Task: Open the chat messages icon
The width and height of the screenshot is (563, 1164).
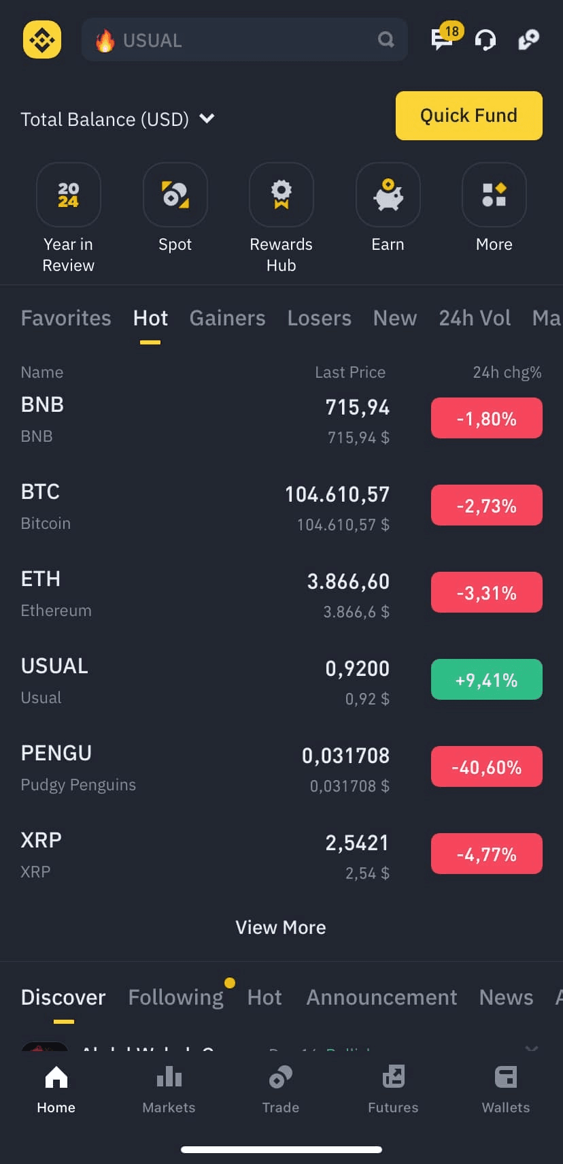Action: tap(443, 39)
